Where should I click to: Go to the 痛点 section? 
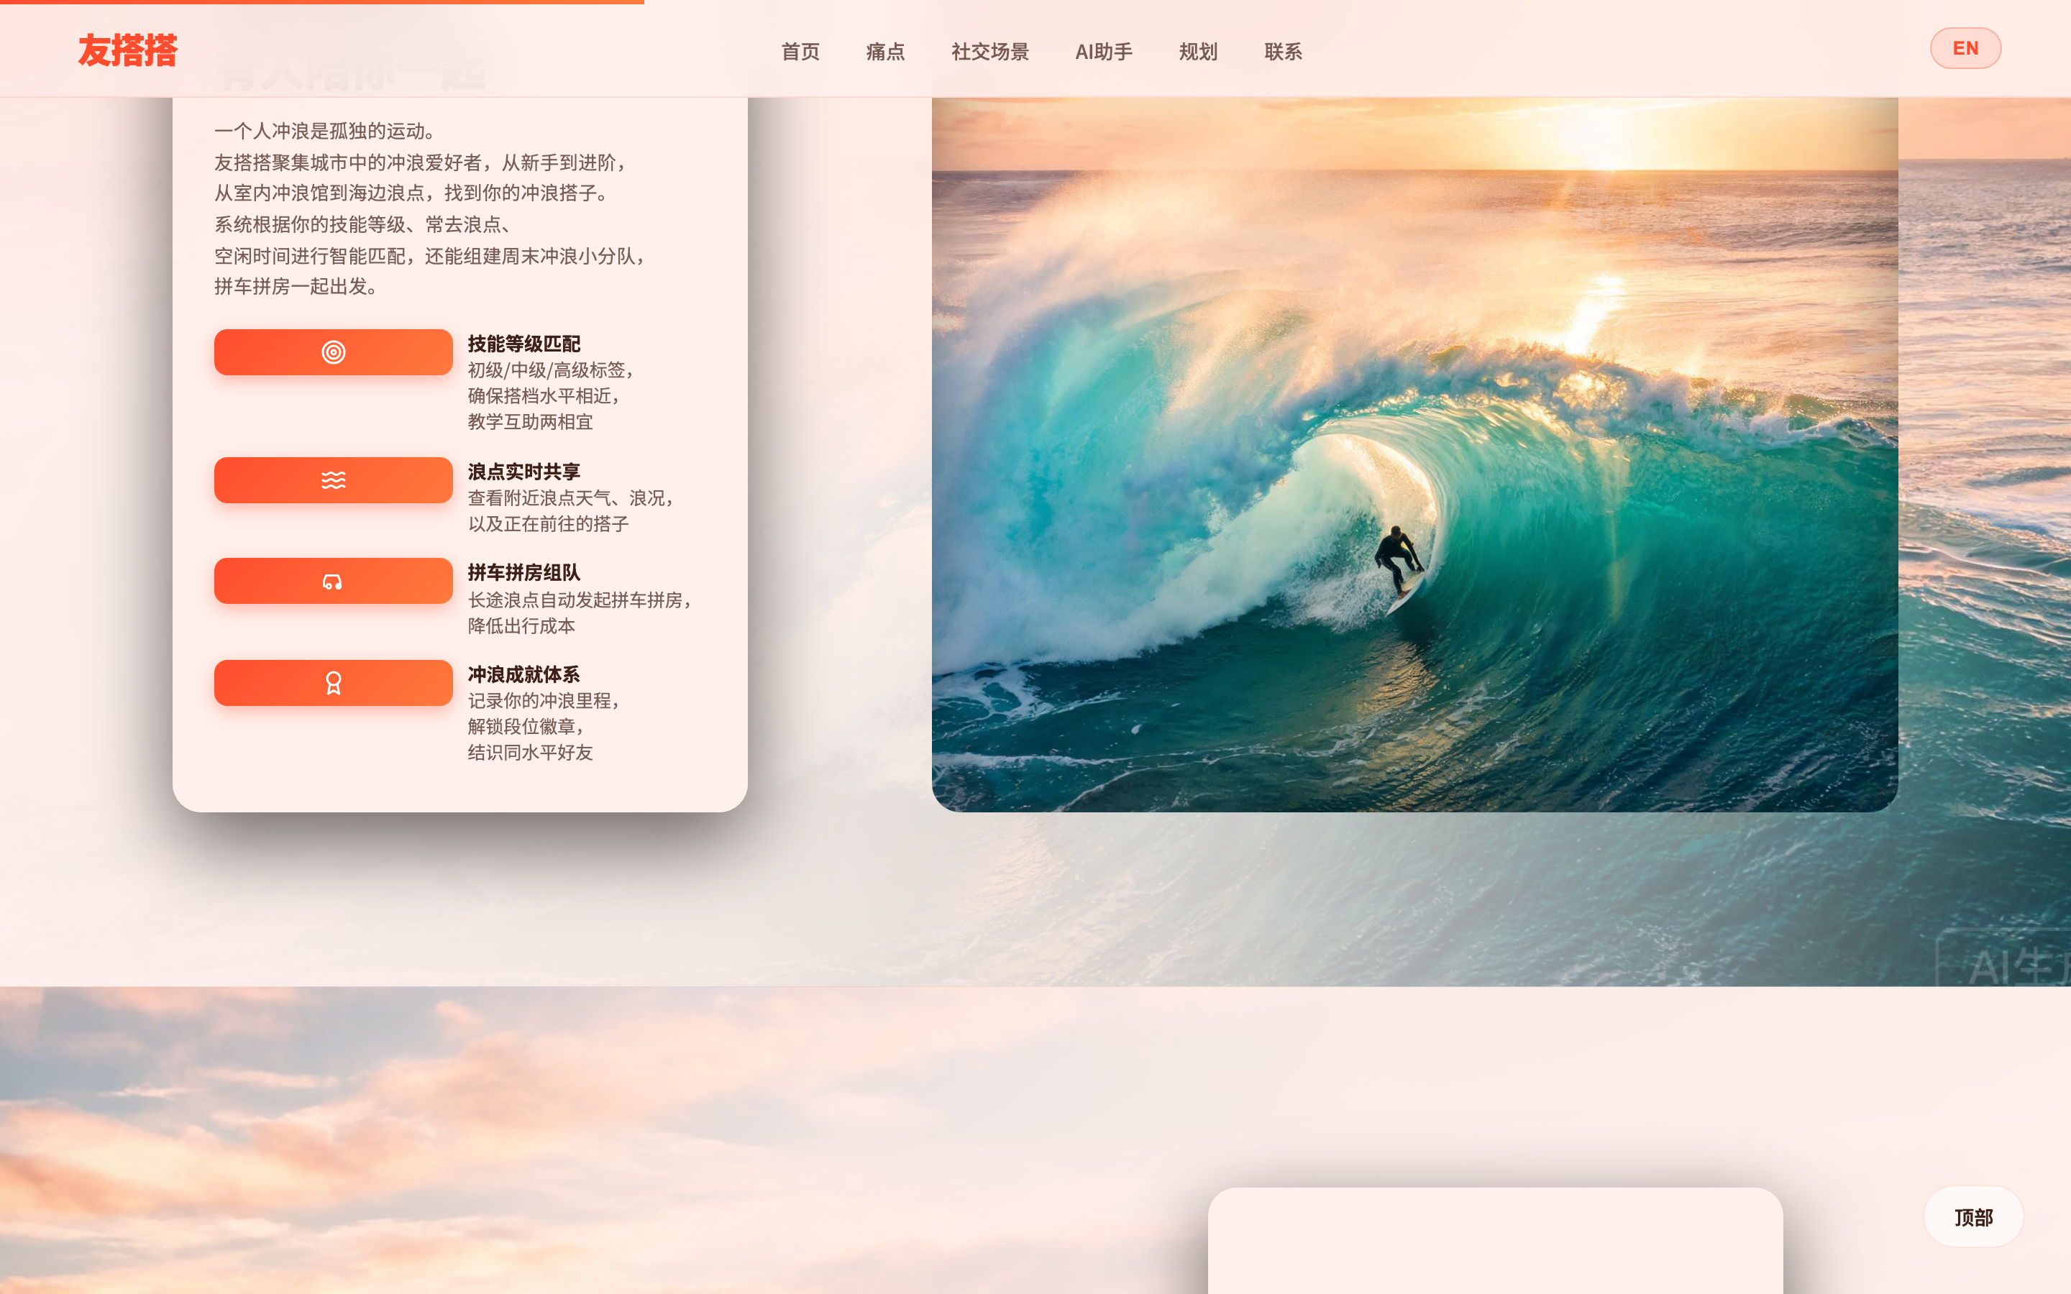pos(885,51)
